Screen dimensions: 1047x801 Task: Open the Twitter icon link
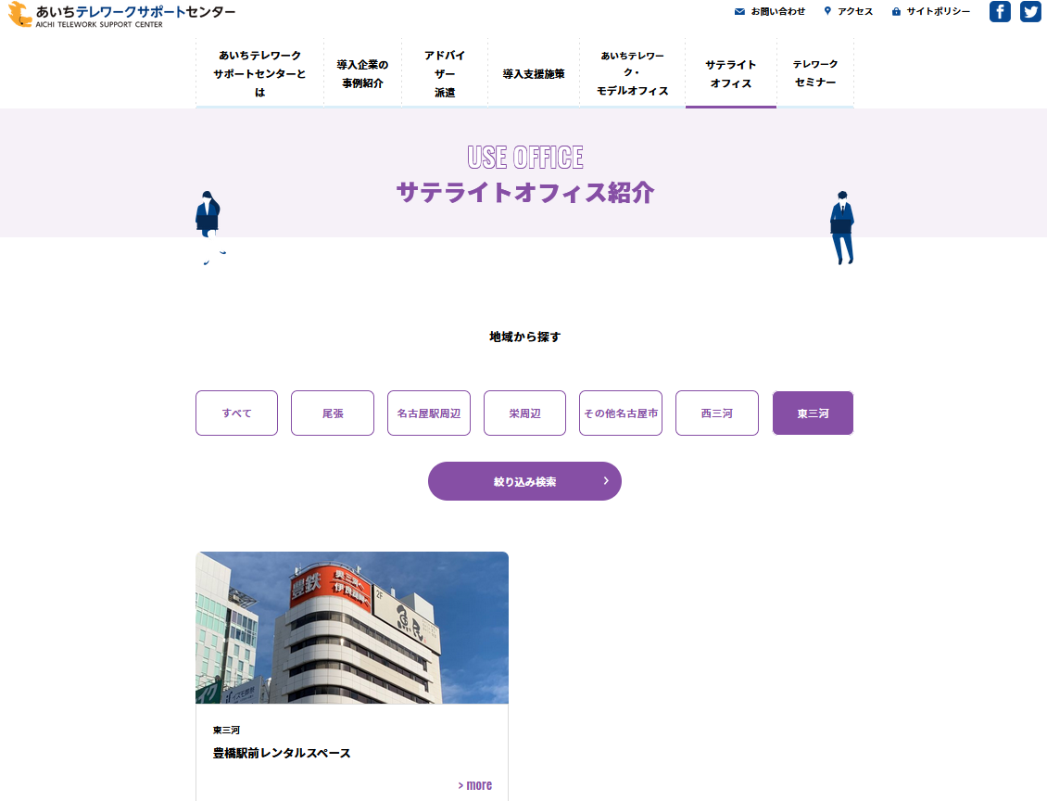pos(1030,12)
